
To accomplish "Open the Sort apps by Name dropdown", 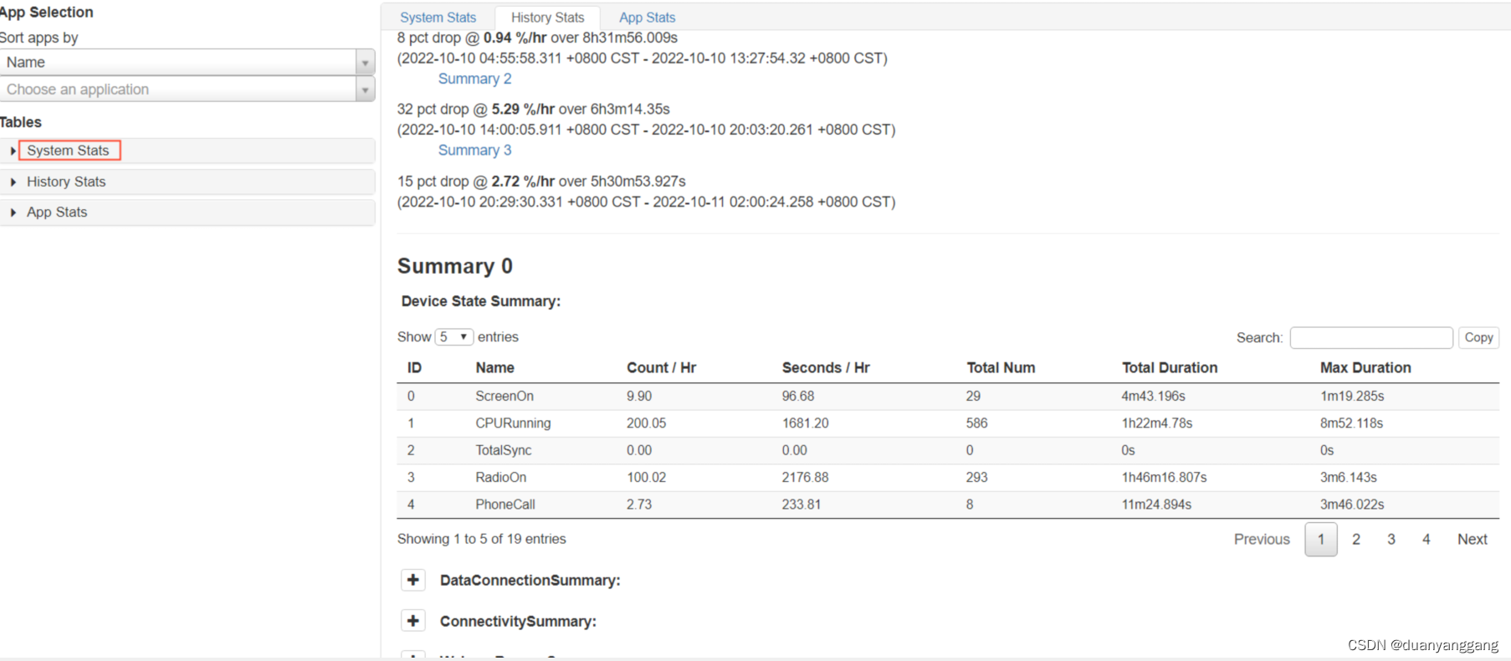I will tap(187, 62).
